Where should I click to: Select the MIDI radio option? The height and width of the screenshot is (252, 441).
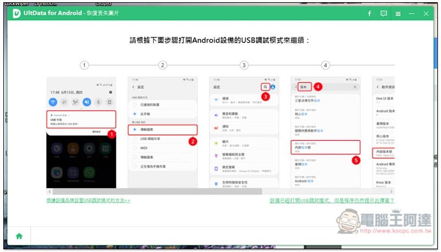[134, 148]
